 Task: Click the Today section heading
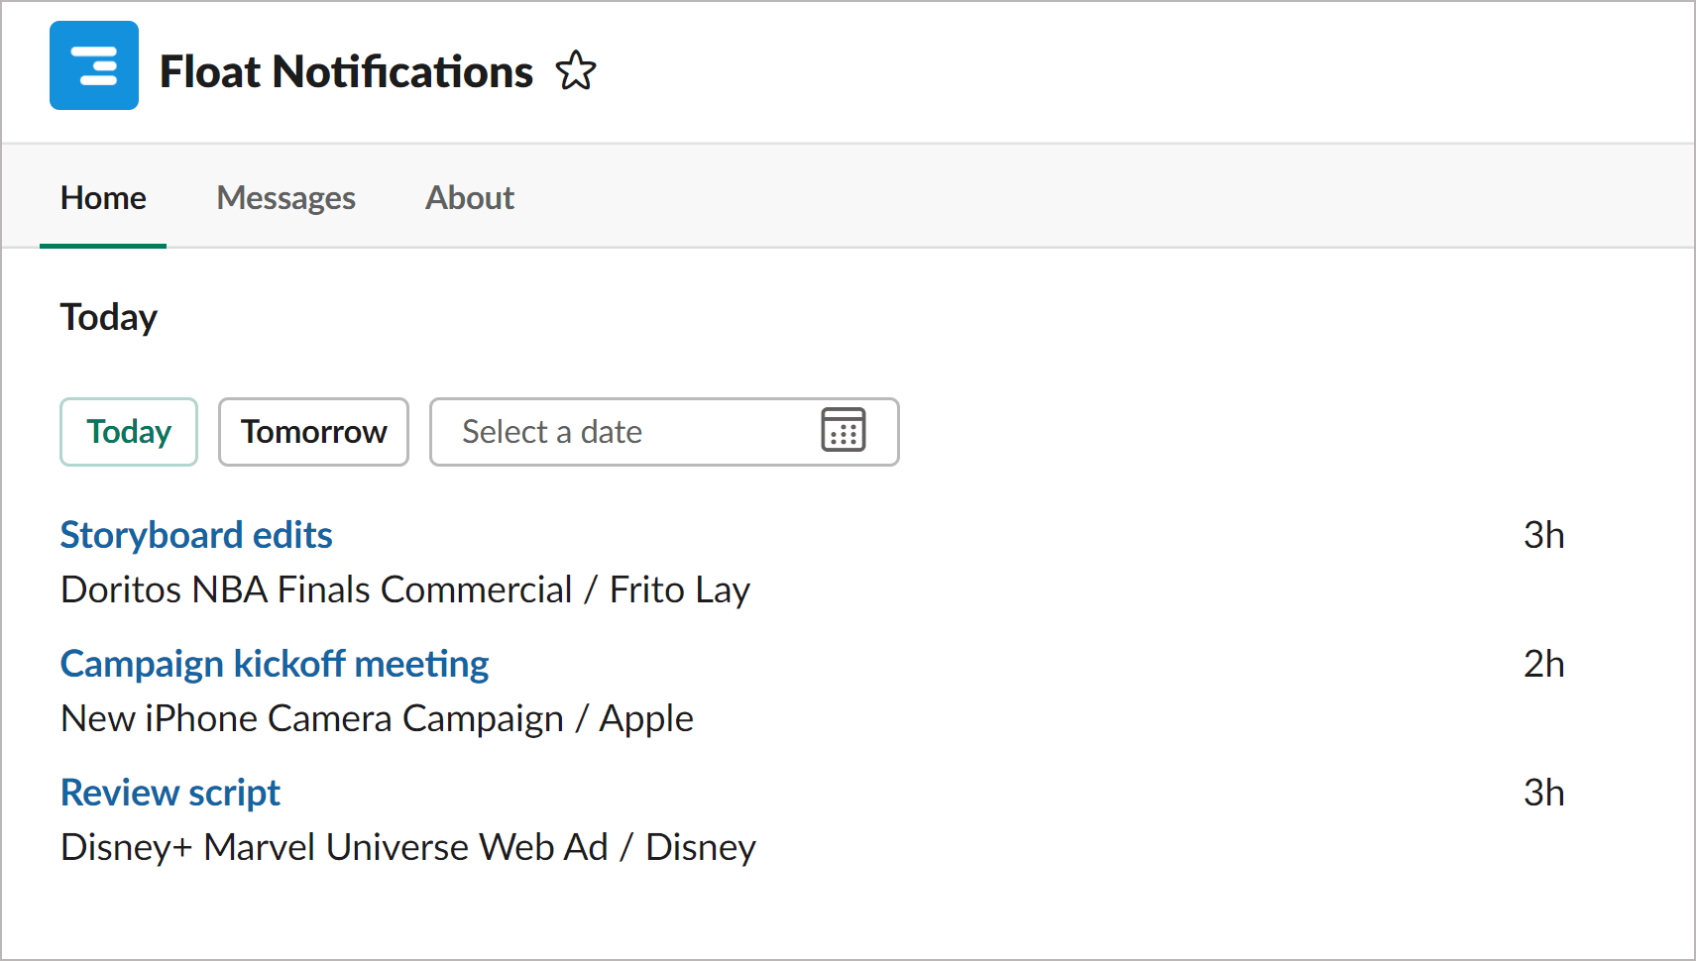(109, 317)
